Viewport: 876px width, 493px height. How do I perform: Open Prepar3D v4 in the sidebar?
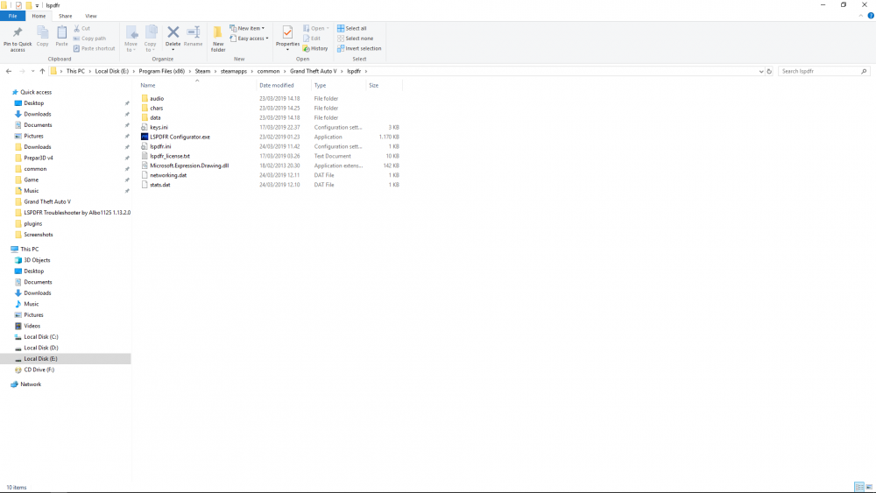click(38, 158)
